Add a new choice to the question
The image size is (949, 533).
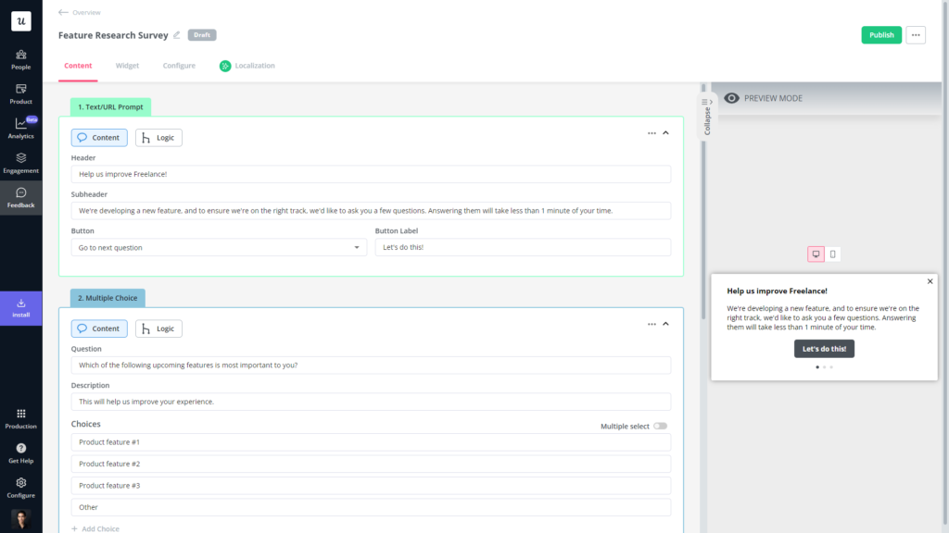click(95, 527)
